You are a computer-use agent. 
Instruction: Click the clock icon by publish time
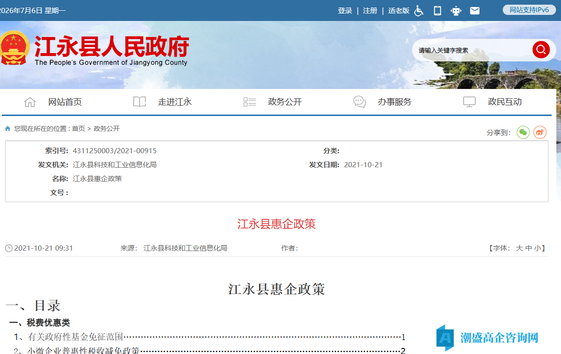[9, 248]
